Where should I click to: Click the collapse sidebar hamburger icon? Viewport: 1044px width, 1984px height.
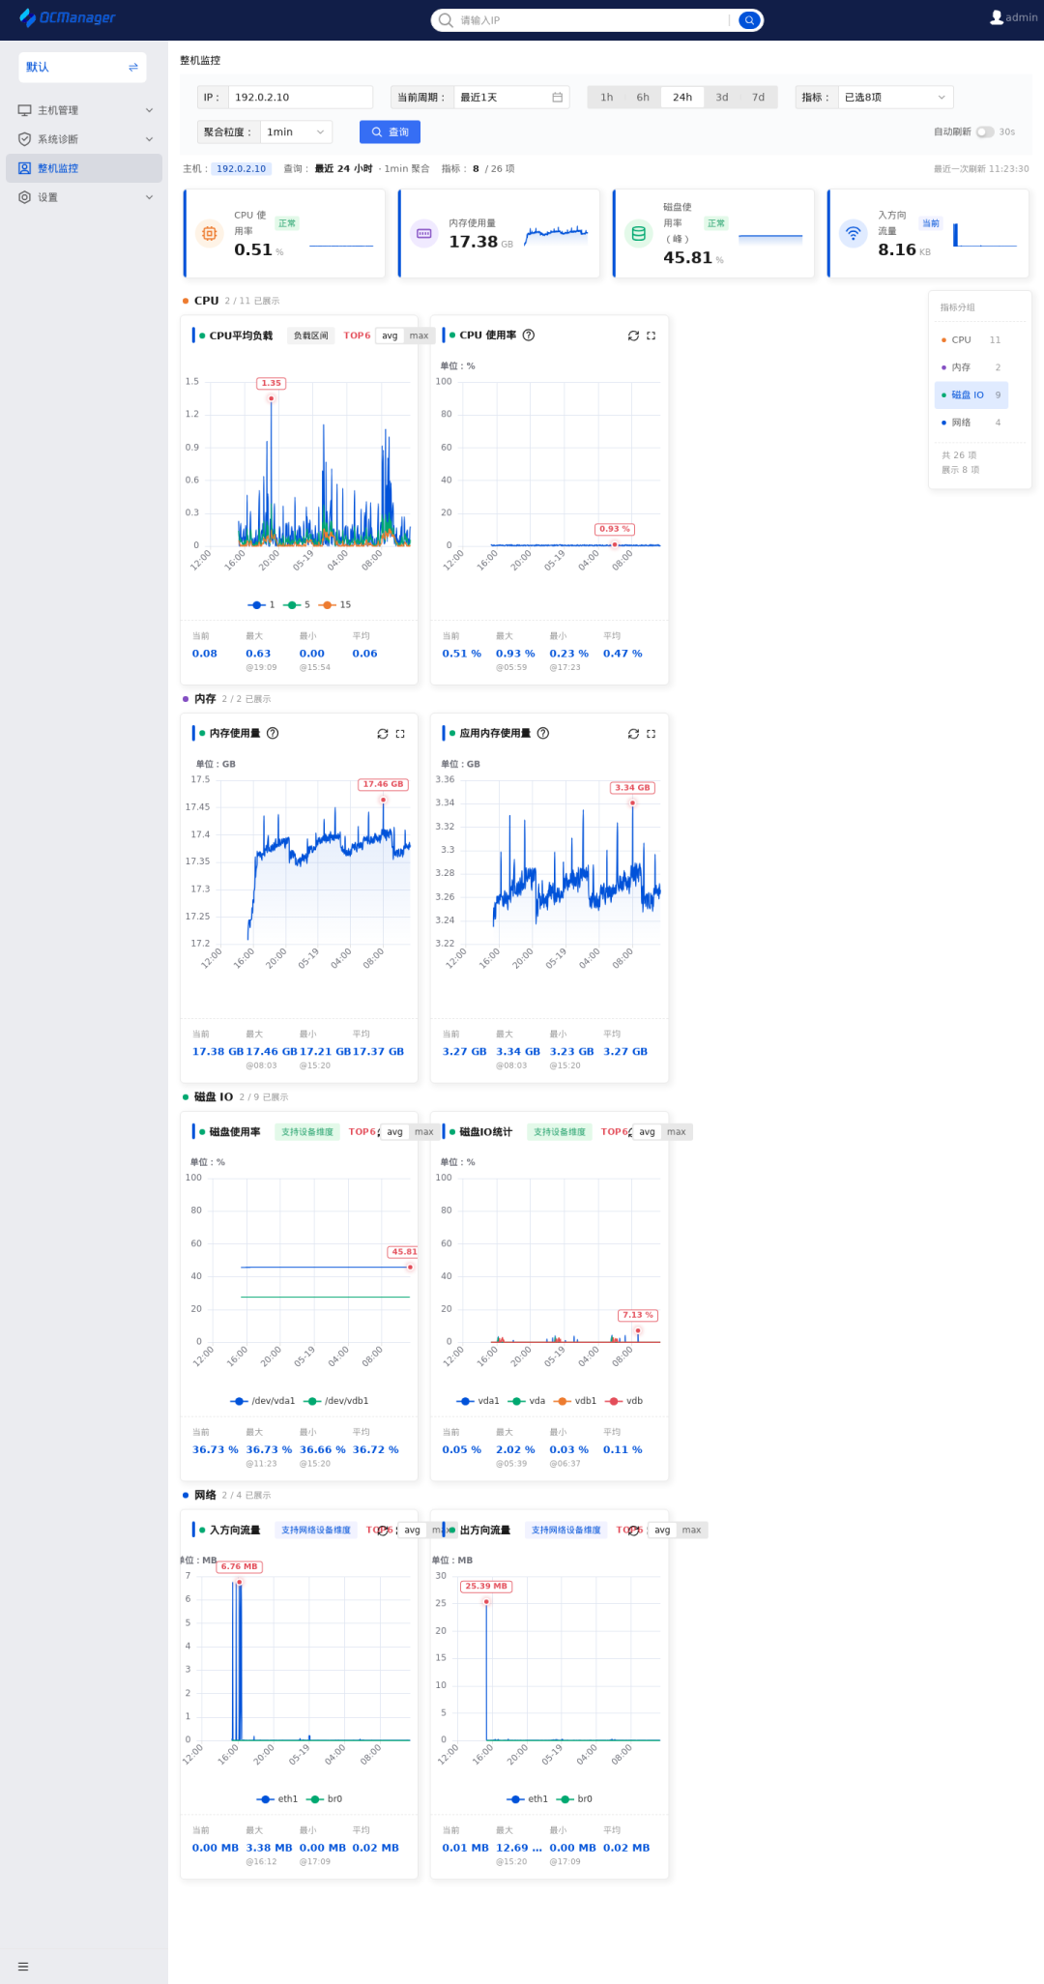23,1967
